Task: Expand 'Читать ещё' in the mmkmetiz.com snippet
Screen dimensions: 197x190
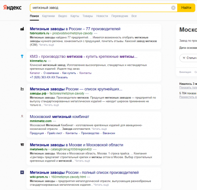Action: point(99,129)
